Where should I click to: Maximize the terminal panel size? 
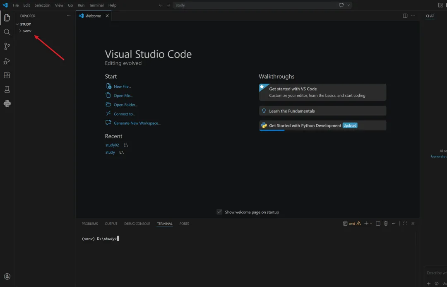tap(405, 224)
